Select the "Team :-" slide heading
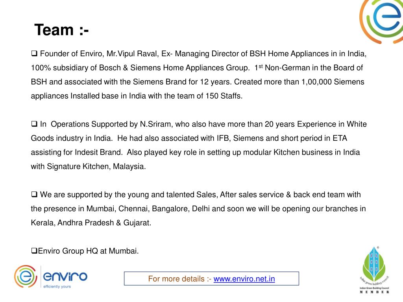The width and height of the screenshot is (403, 302). pyautogui.click(x=61, y=30)
